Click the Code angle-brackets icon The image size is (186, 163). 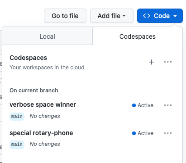147,16
